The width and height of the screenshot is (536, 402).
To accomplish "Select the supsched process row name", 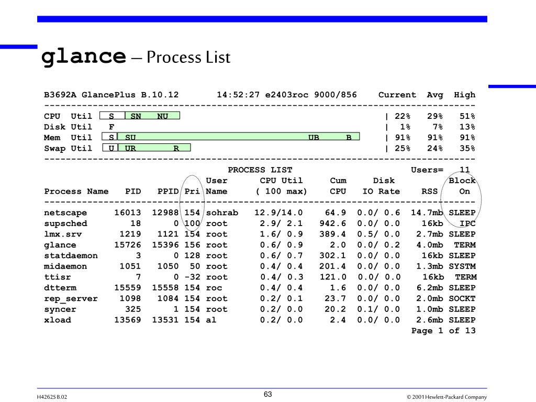I will (x=65, y=224).
